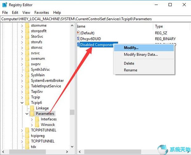This screenshot has width=191, height=155.
Task: Click the Disabled Components value icon
Action: click(x=78, y=45)
